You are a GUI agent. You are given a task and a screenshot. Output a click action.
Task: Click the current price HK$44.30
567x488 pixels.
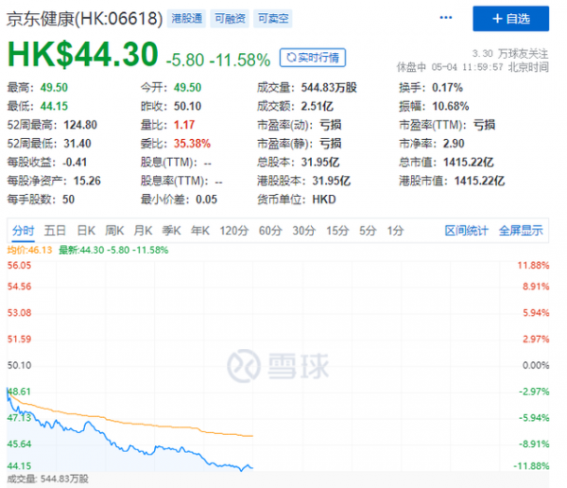pyautogui.click(x=82, y=54)
